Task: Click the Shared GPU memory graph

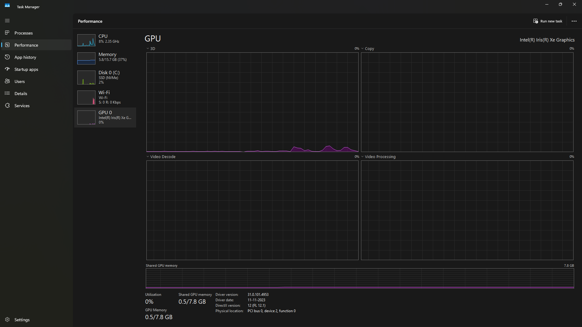Action: pos(360,278)
